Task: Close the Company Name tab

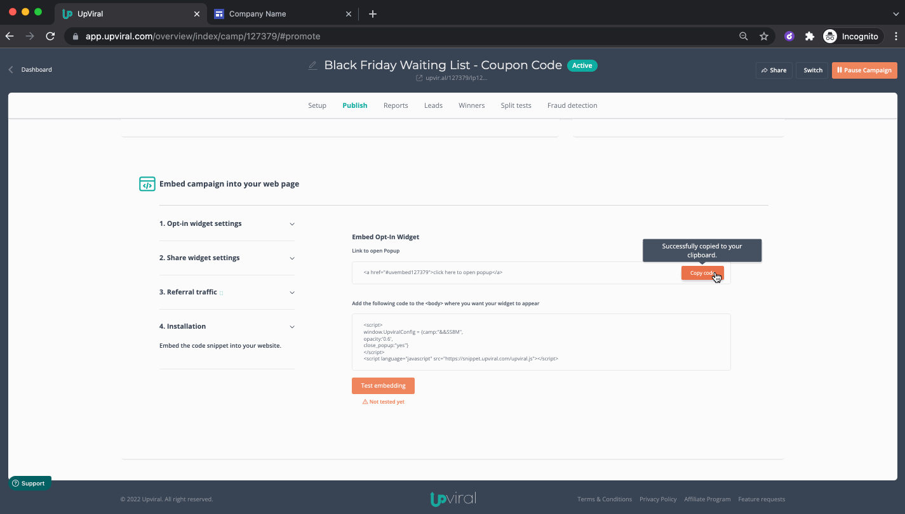Action: pos(348,14)
